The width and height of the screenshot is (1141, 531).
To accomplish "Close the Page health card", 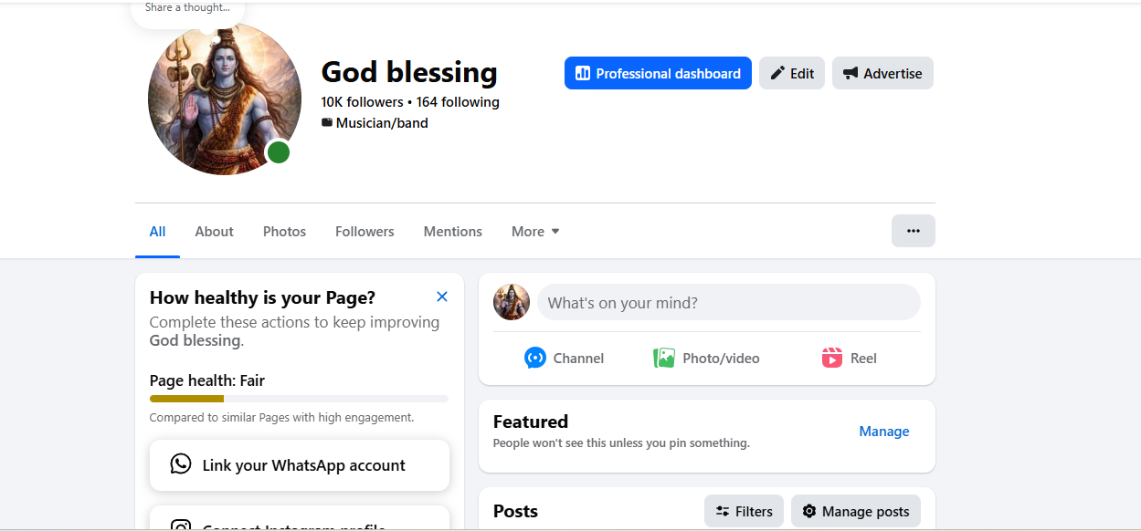I will coord(442,297).
